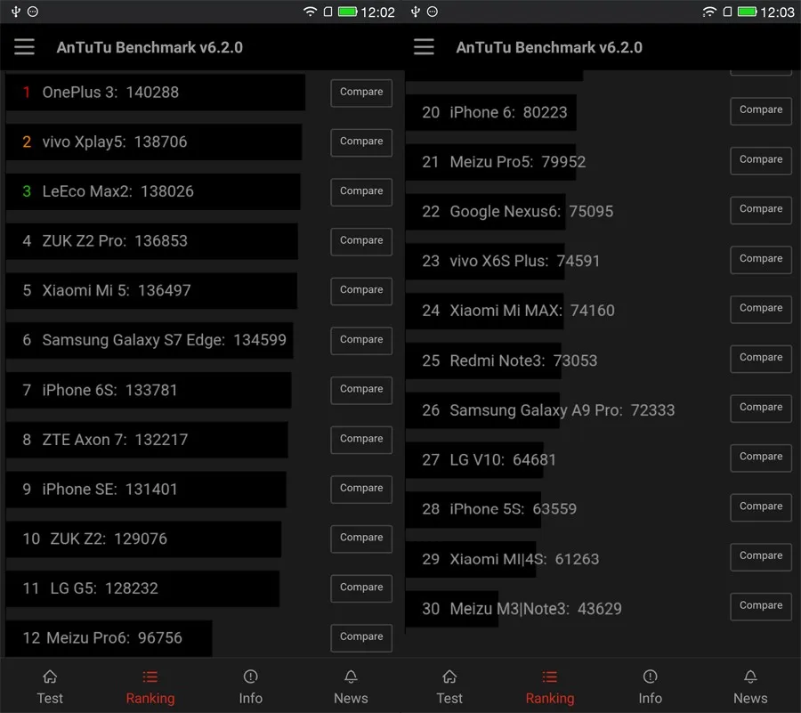The height and width of the screenshot is (713, 801).
Task: Compare with LeEco Max2
Action: pyautogui.click(x=361, y=191)
